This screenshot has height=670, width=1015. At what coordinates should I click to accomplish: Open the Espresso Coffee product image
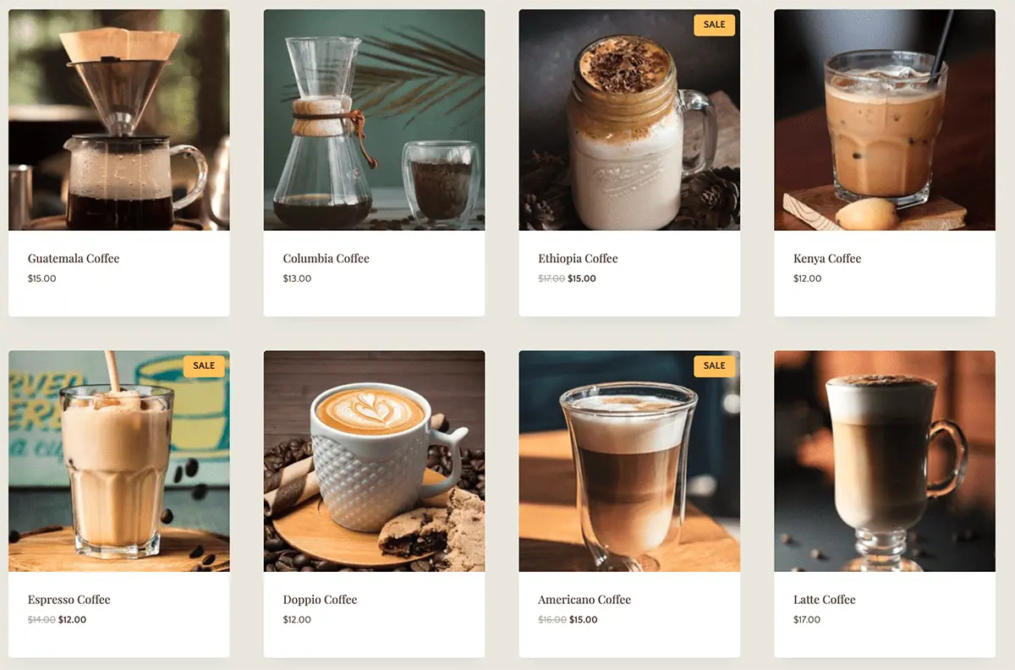119,461
